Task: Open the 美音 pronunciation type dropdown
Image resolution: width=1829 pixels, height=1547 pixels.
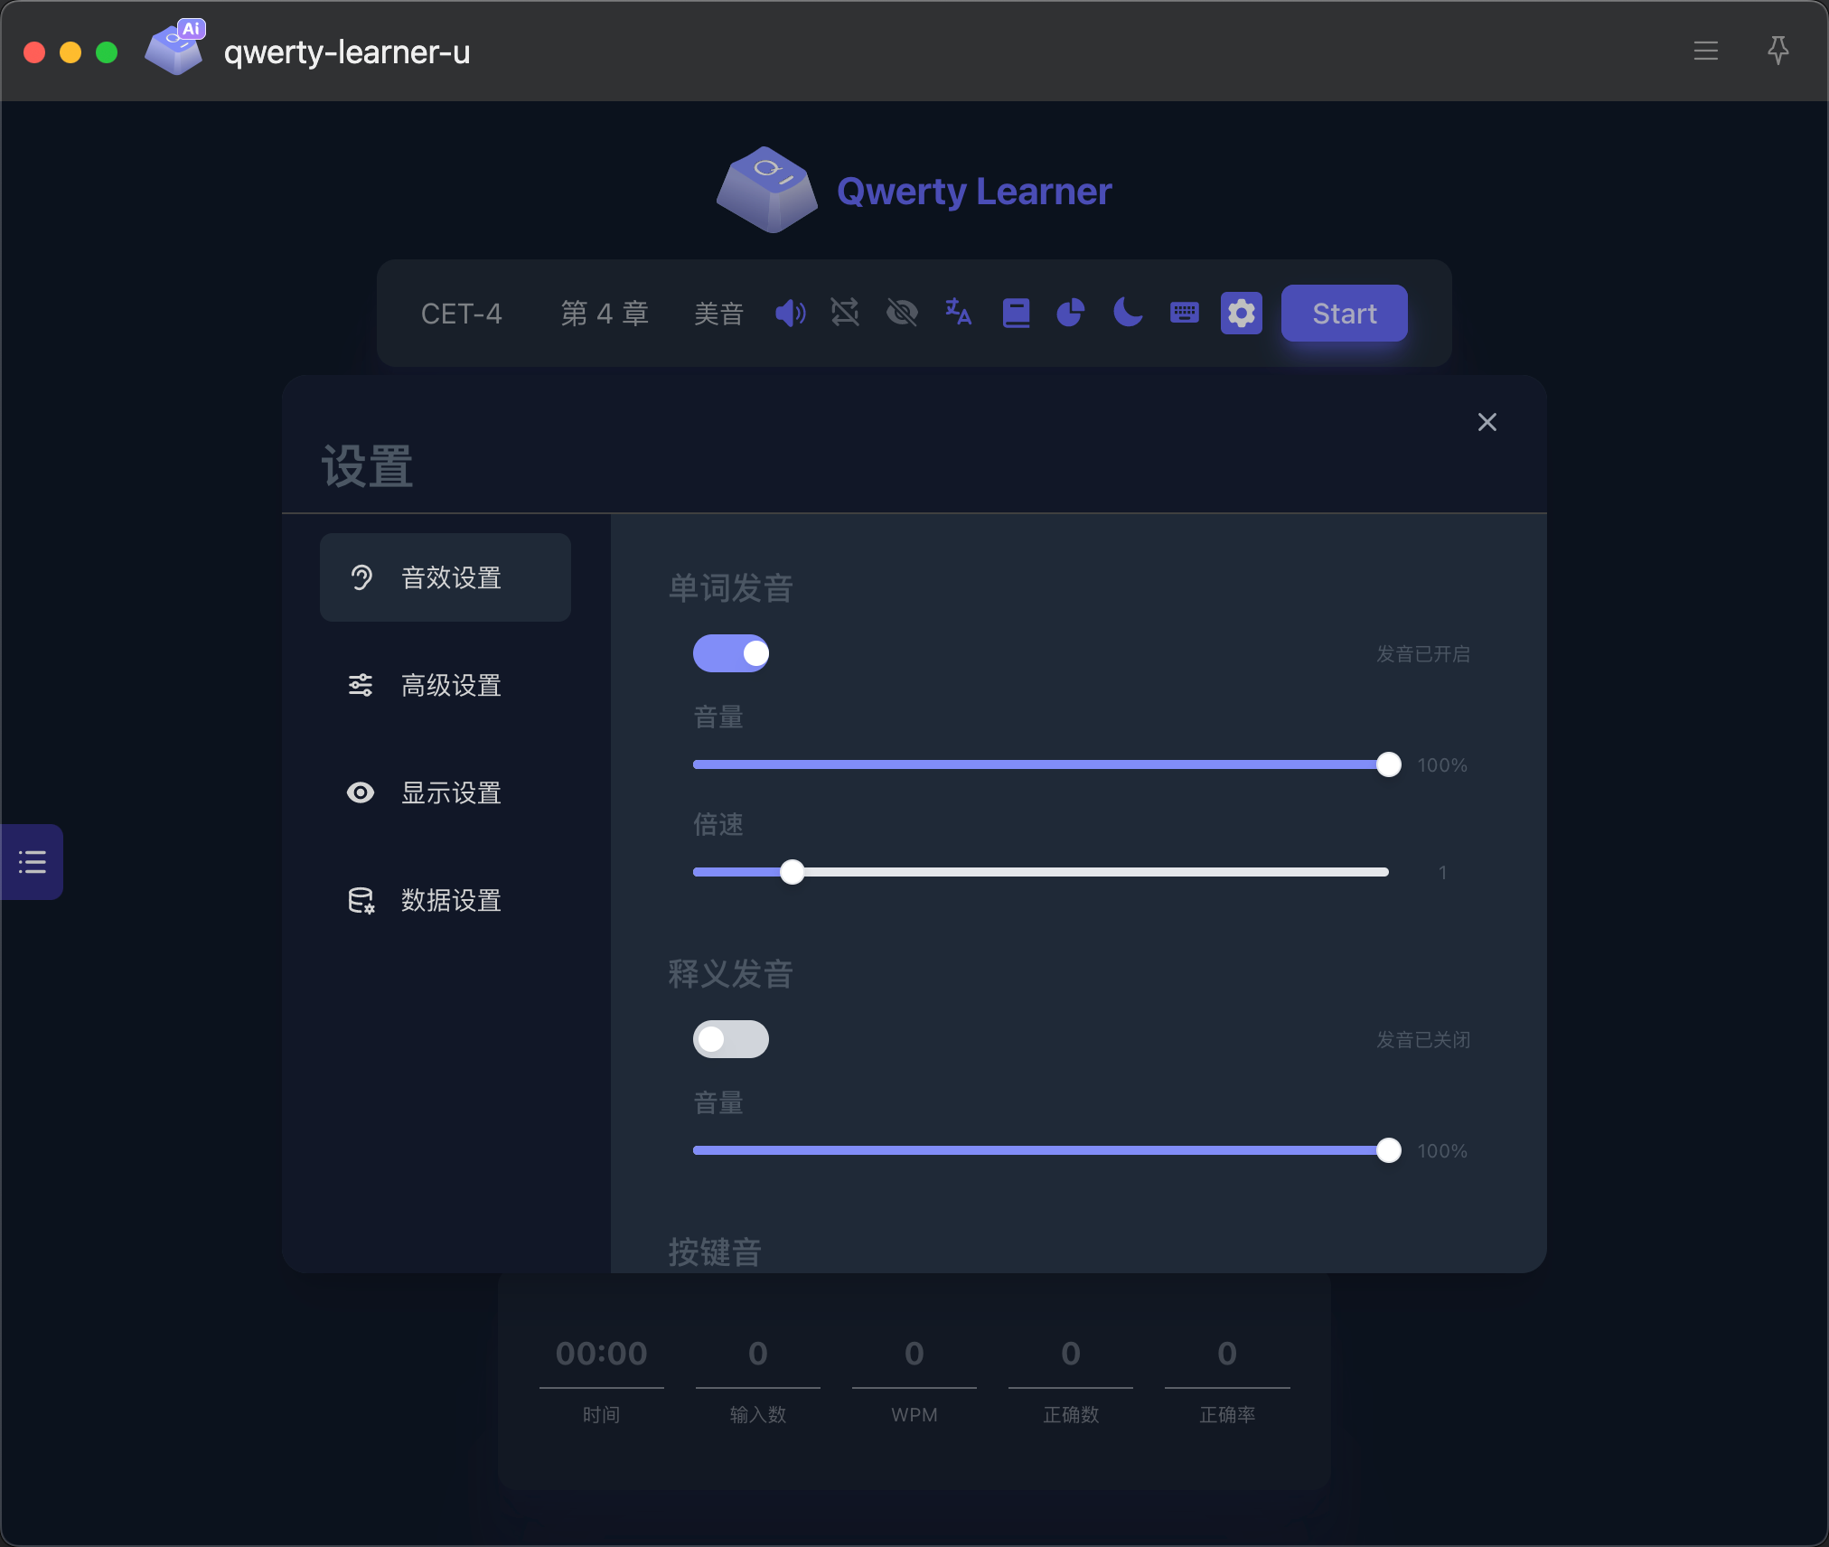Action: (718, 314)
